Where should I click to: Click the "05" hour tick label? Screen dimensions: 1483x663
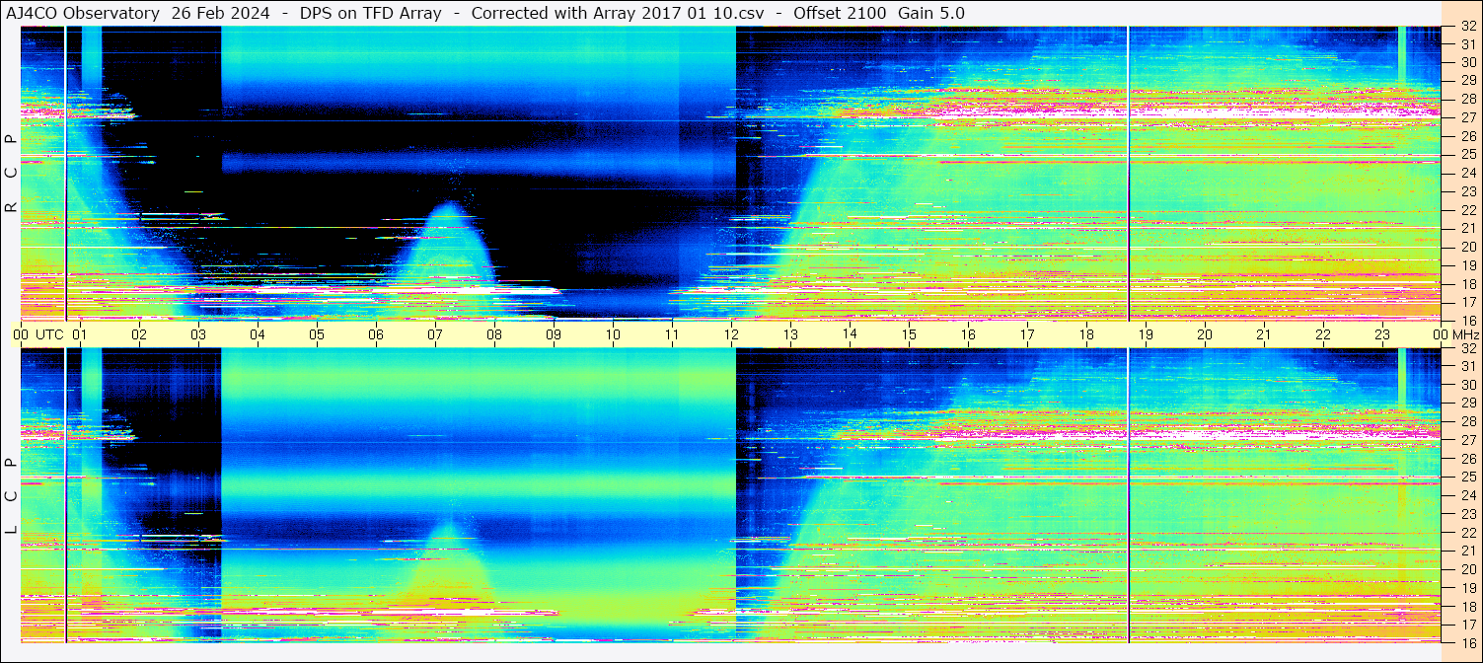[317, 334]
